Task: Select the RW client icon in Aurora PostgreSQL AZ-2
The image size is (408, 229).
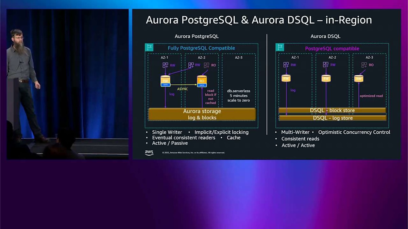Action: (191, 65)
